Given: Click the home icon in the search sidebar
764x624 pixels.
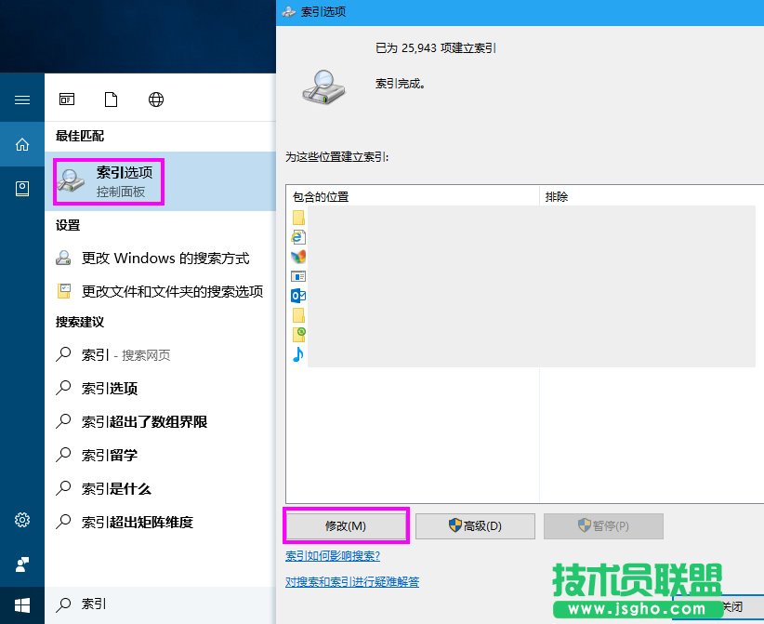Looking at the screenshot, I should [x=21, y=144].
